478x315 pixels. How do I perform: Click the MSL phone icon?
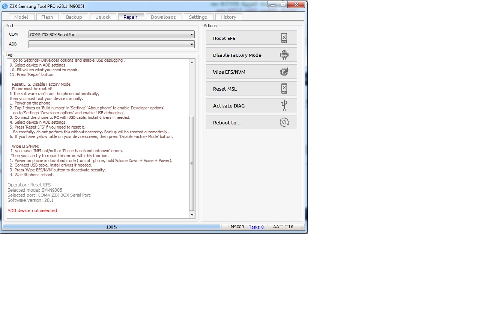(x=284, y=89)
